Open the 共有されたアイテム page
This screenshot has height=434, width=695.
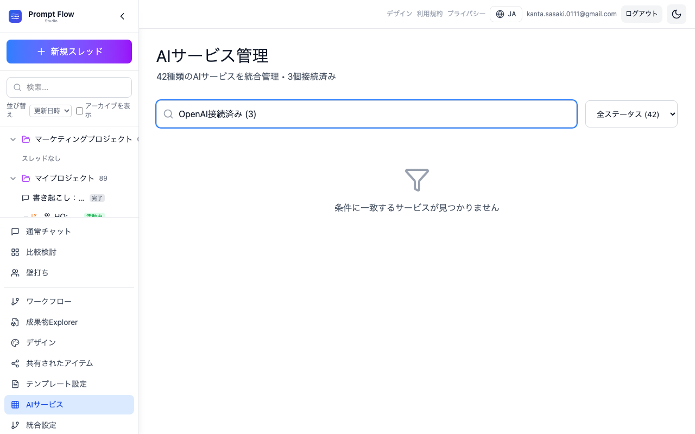pyautogui.click(x=69, y=363)
